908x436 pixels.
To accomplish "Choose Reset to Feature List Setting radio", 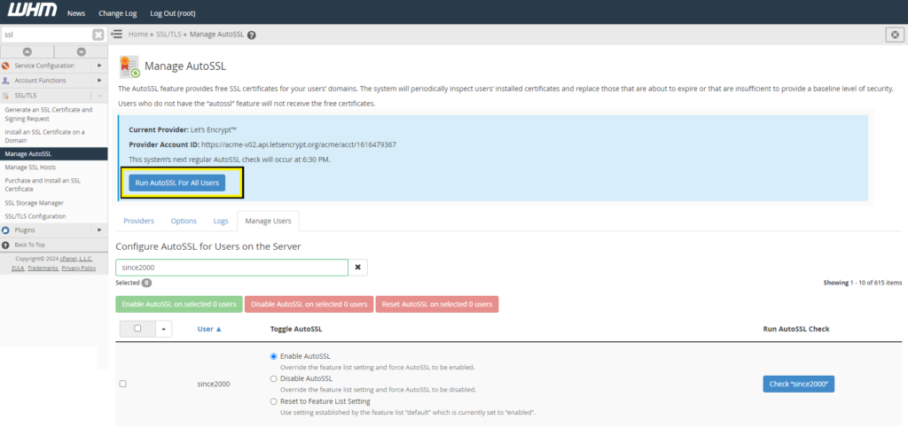I will coord(273,401).
